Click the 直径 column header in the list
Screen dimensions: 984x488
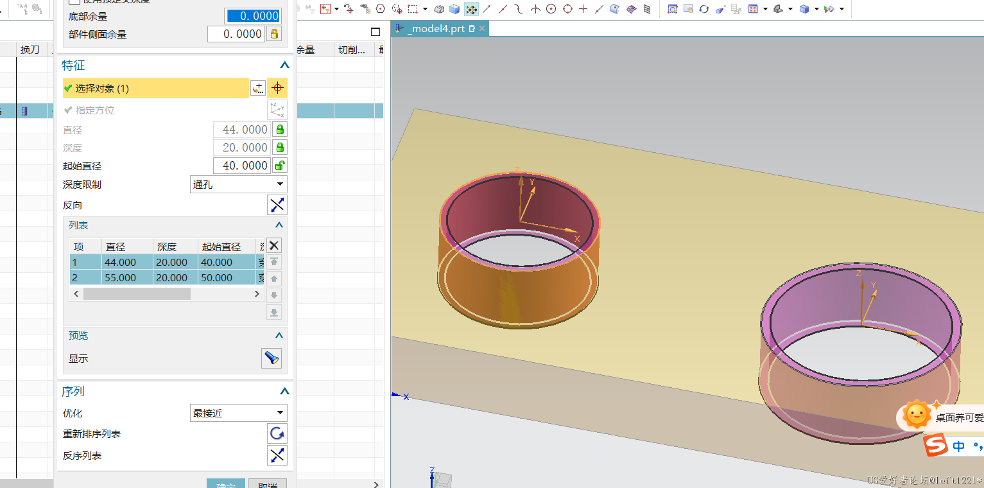coord(127,247)
